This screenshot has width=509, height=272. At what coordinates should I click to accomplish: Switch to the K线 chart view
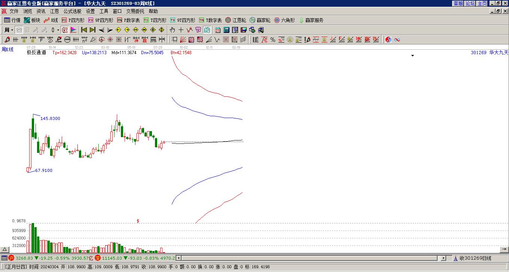(51, 20)
